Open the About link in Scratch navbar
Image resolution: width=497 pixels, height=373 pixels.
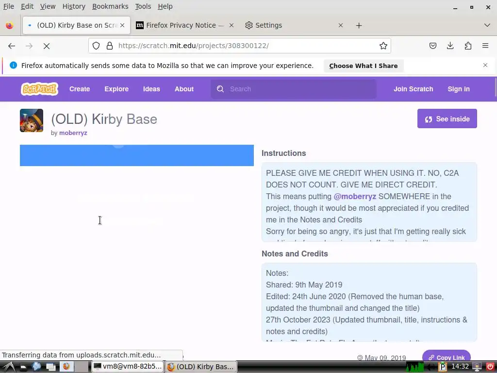[x=184, y=89]
